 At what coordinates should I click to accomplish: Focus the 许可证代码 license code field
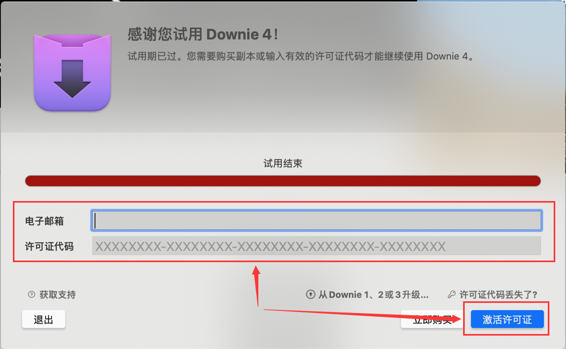pyautogui.click(x=317, y=246)
